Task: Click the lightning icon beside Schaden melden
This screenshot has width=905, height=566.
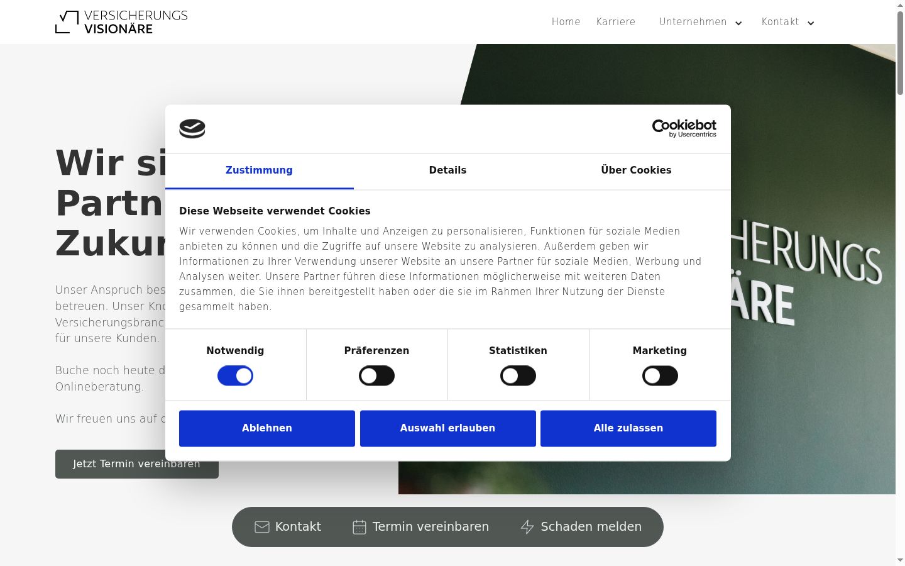Action: (527, 527)
